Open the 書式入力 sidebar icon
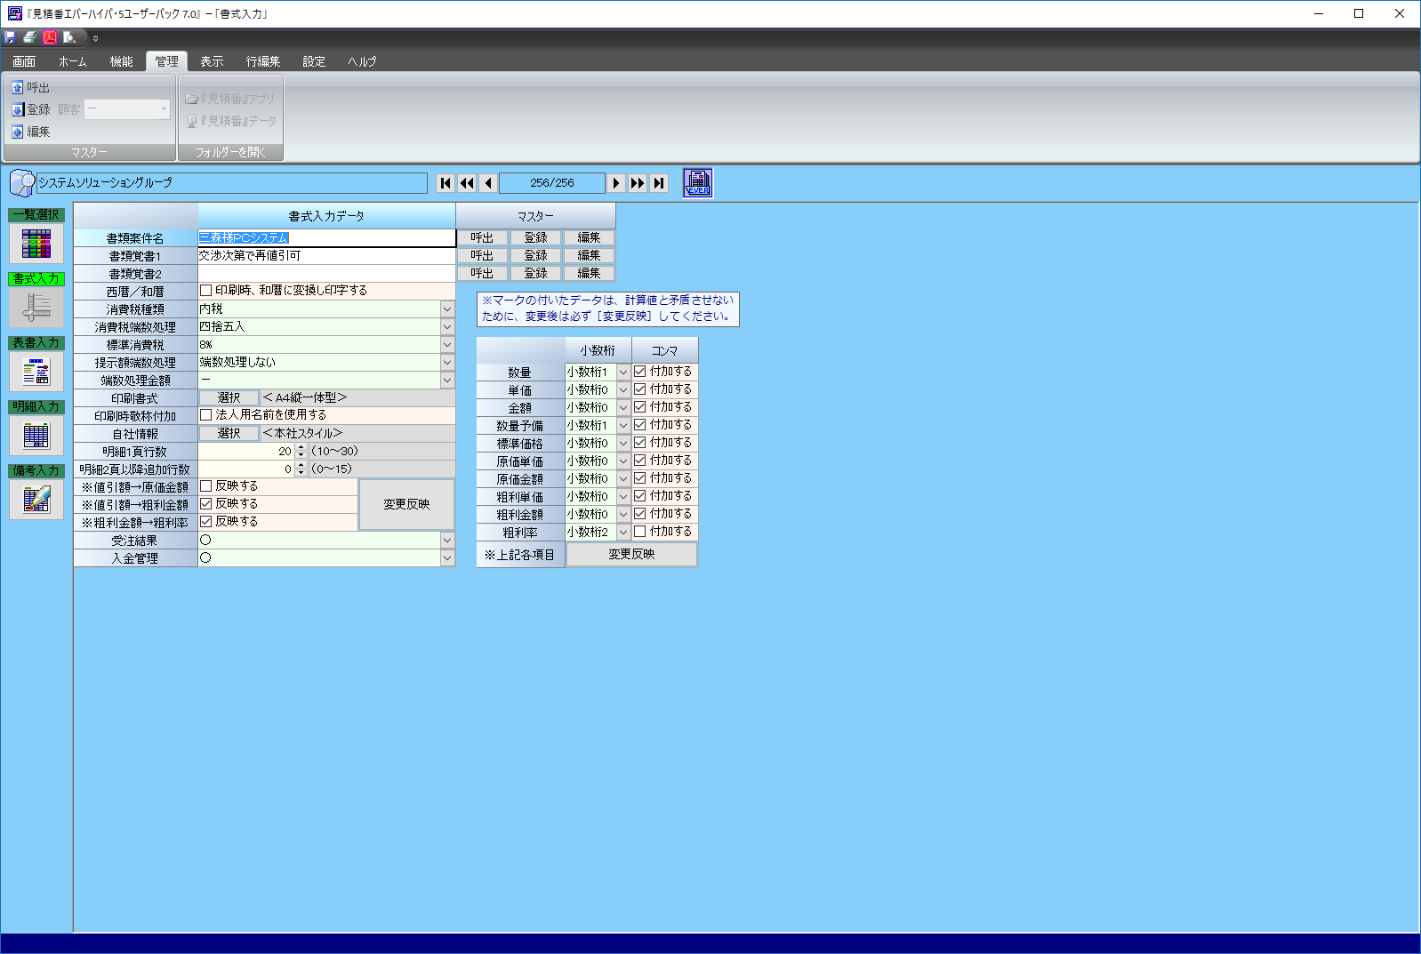This screenshot has height=954, width=1421. click(36, 308)
